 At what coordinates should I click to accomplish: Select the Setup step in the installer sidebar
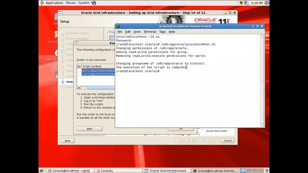(x=69, y=82)
